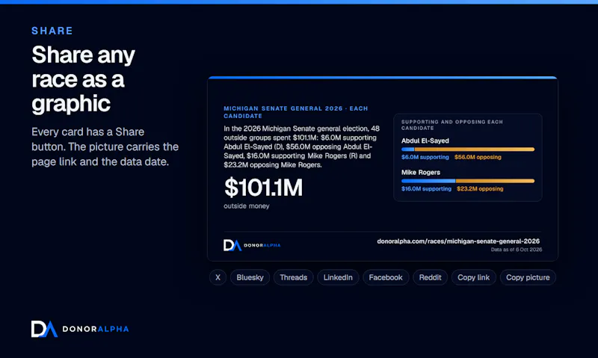Click the "$23.2M opposing" label
This screenshot has height=358, width=598.
tap(480, 189)
